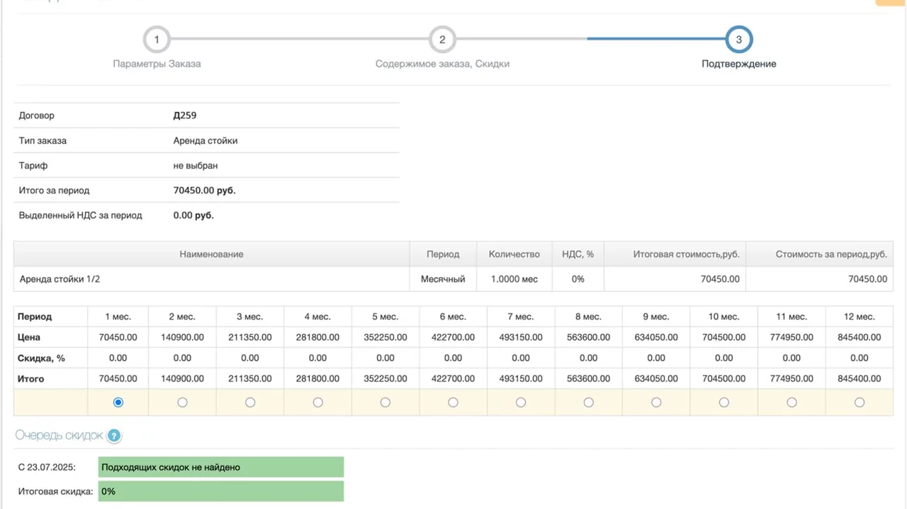This screenshot has height=509, width=907.
Task: Select the 2 мес. period radio button
Action: pyautogui.click(x=182, y=402)
